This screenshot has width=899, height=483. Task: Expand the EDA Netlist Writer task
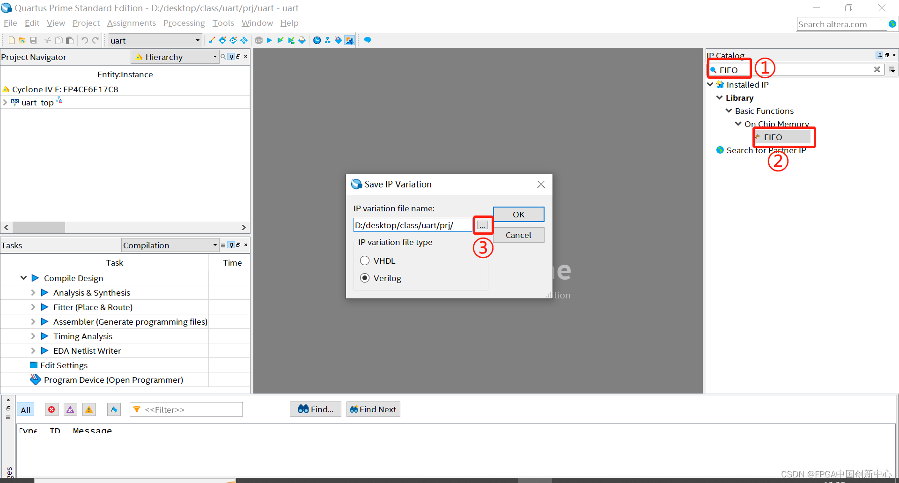point(33,350)
